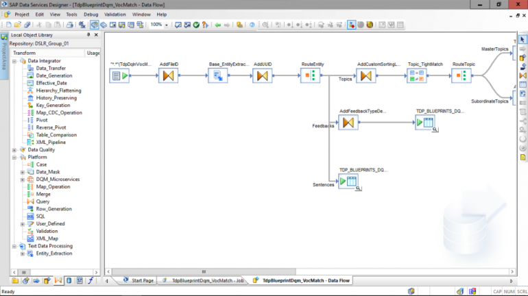Click magnifier on Sentences target table
The image size is (528, 296).
coord(358,188)
